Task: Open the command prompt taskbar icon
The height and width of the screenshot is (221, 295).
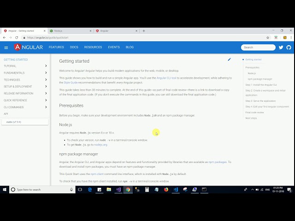Action: click(x=204, y=190)
